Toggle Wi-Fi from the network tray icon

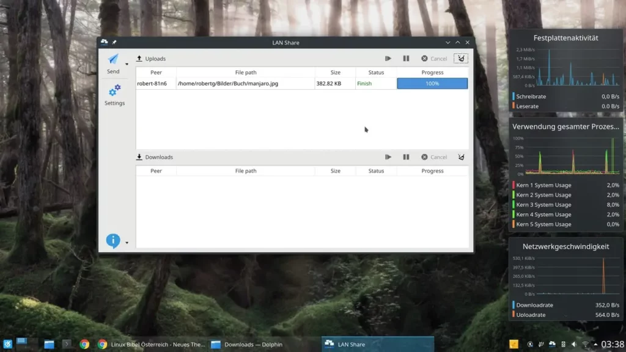tap(585, 343)
